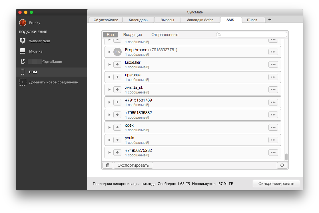Click the Синхронизировать button

pyautogui.click(x=276, y=184)
